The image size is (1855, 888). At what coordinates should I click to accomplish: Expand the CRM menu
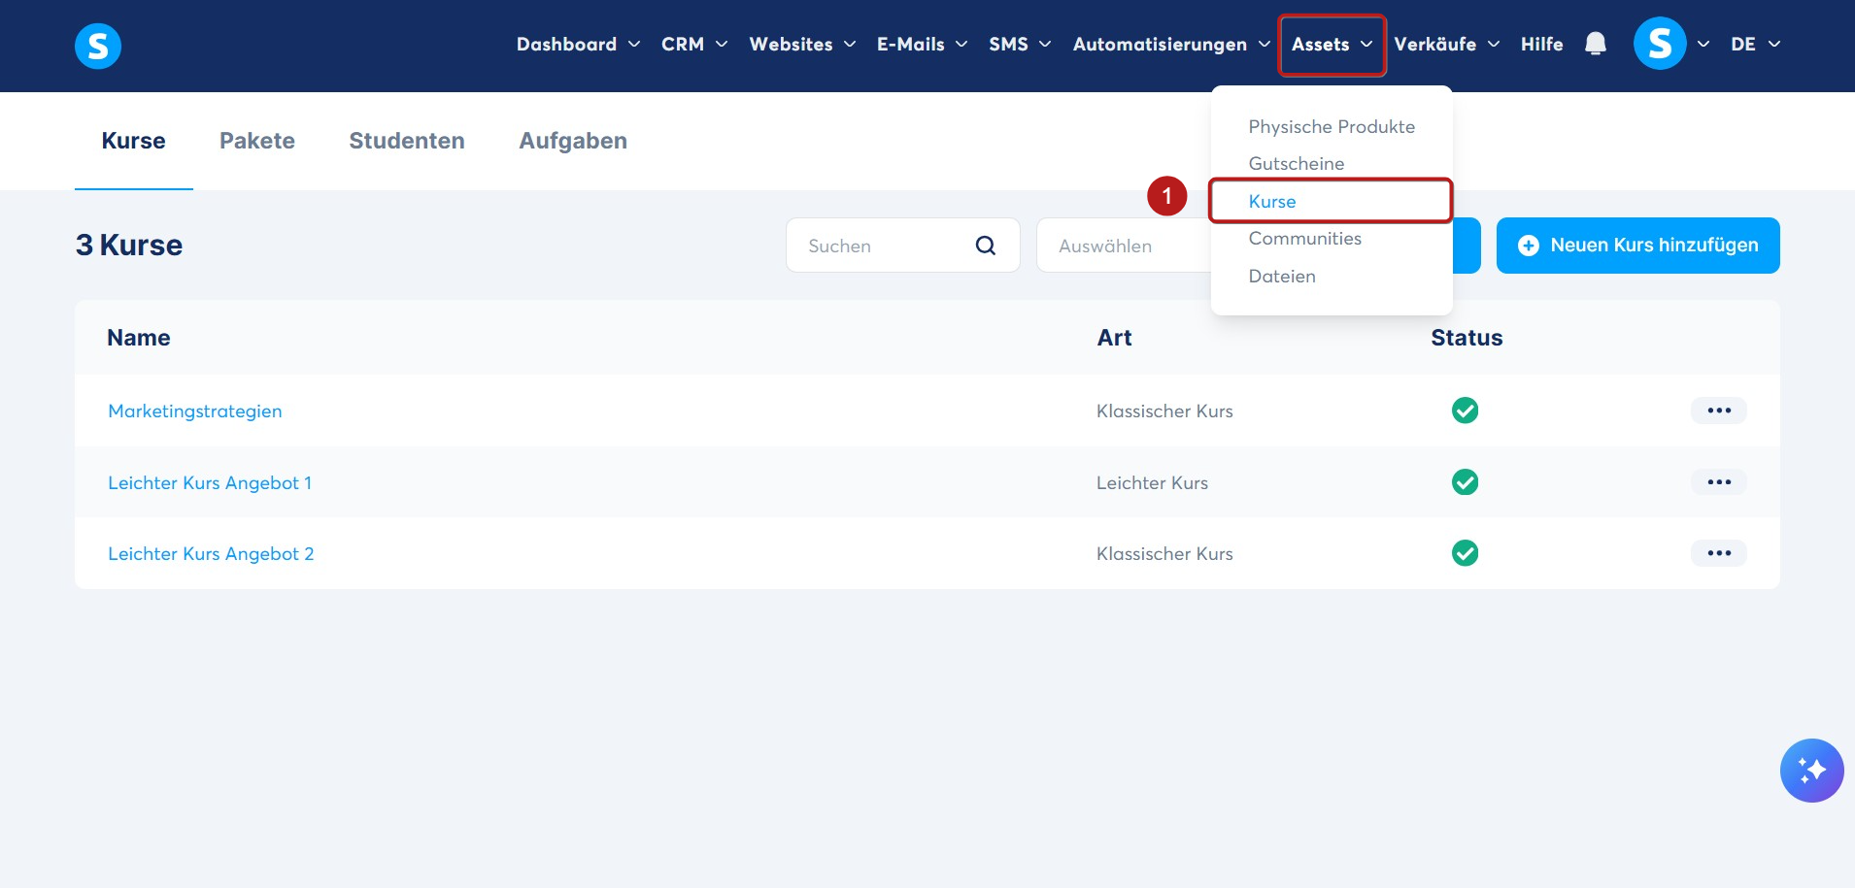point(694,45)
